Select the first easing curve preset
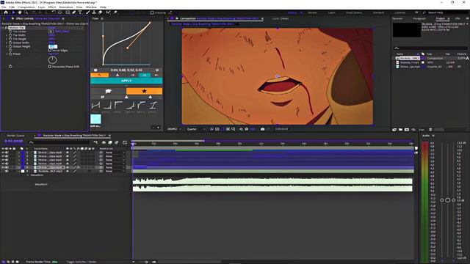This screenshot has width=470, height=264. tap(95, 106)
